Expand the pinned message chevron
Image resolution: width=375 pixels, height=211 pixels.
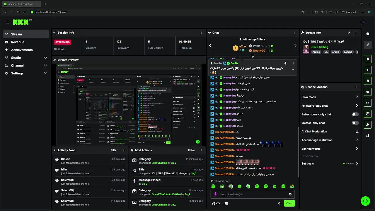293,69
